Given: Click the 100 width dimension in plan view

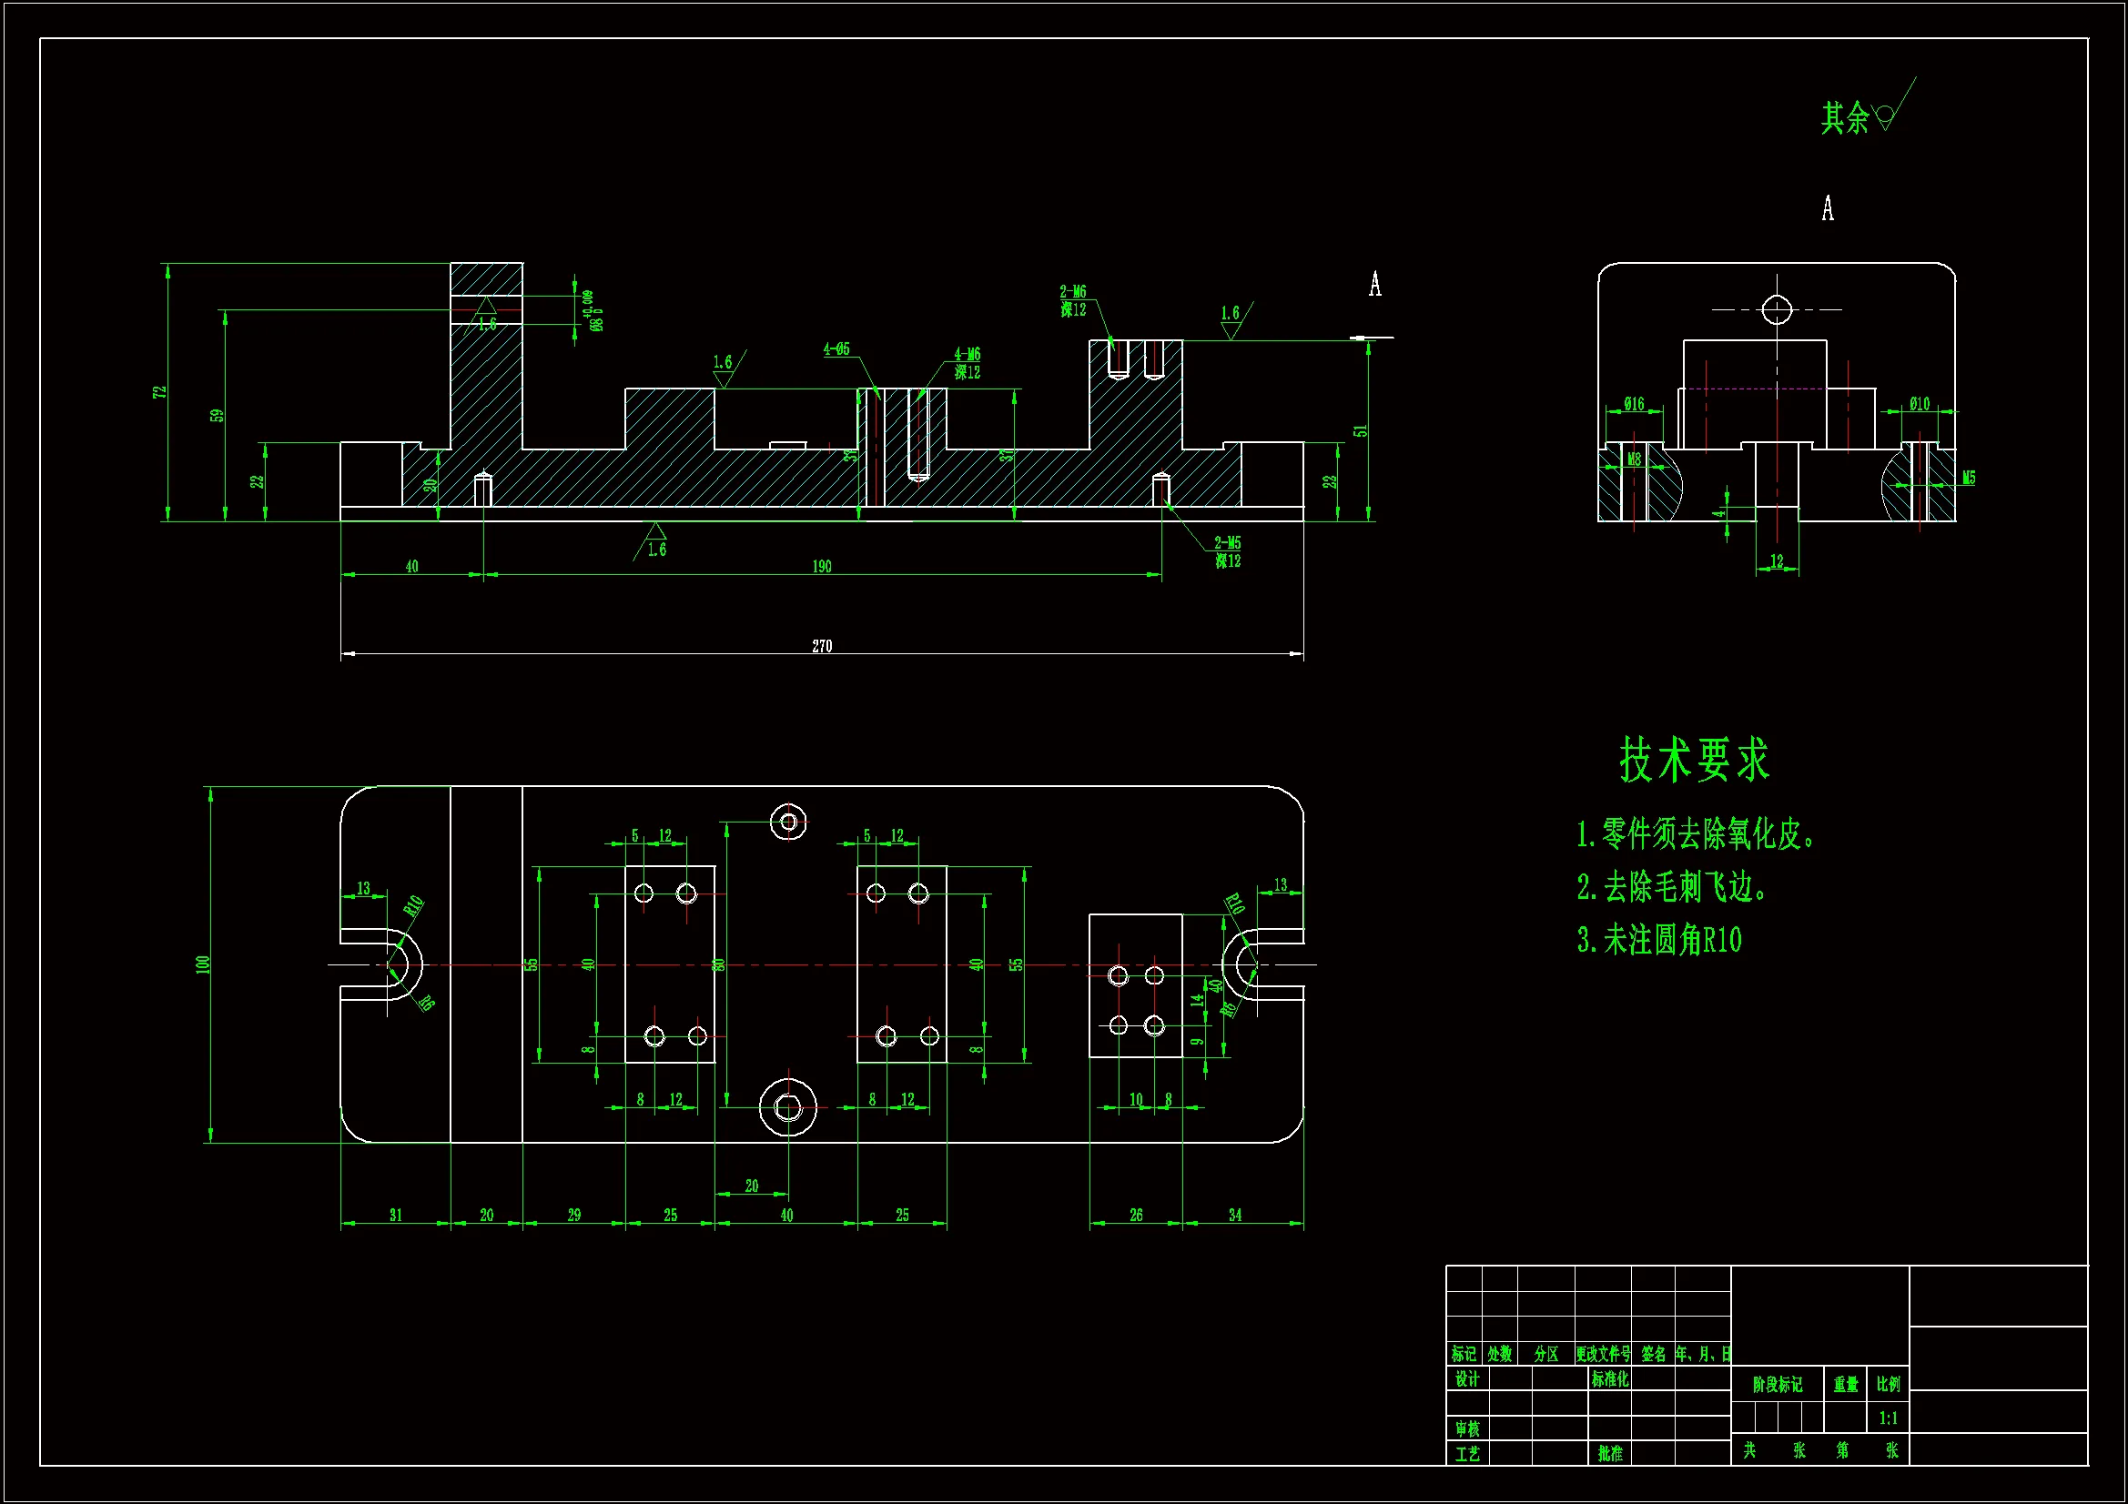Looking at the screenshot, I should tap(203, 964).
